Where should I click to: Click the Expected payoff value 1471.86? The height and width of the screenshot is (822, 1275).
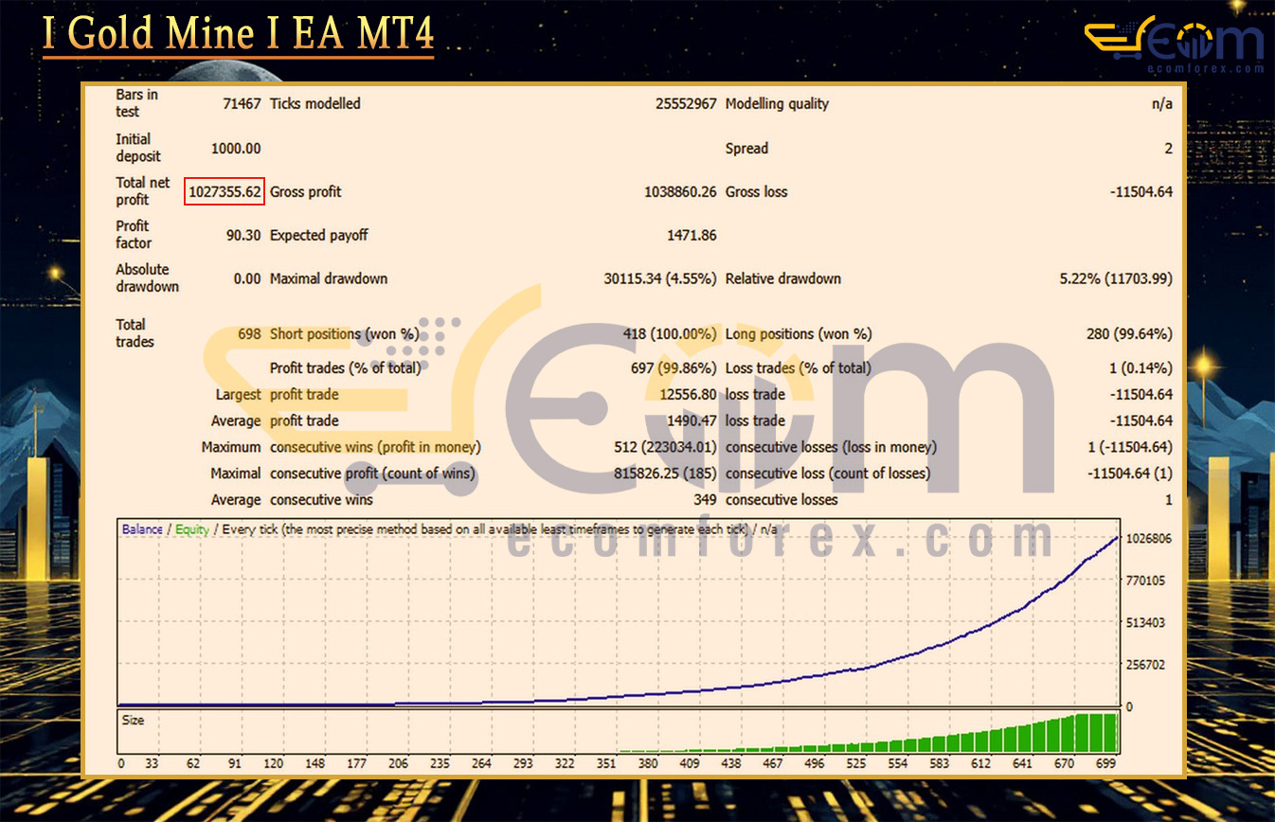(691, 235)
